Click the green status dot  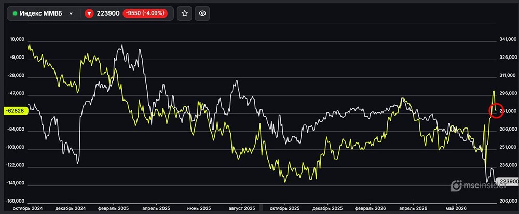coord(15,13)
